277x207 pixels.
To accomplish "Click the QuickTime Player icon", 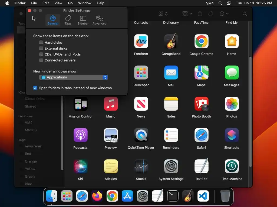I will (141, 135).
